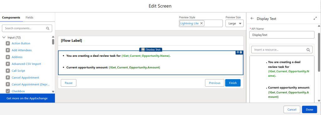Viewport: 321px width, 115px height.
Task: Click the Checkbox component icon
Action: click(8, 91)
